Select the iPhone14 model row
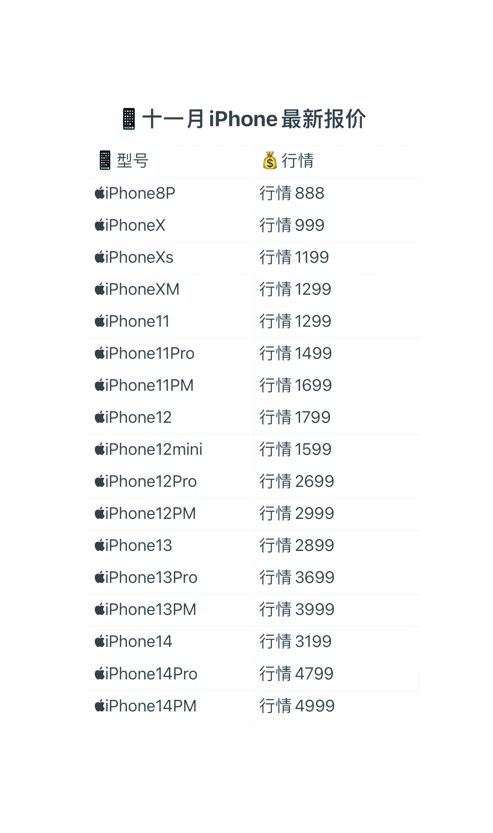This screenshot has height=833, width=493. pos(254,642)
